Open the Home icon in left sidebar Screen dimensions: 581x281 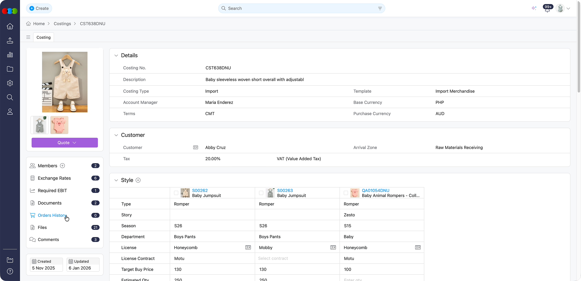10,26
